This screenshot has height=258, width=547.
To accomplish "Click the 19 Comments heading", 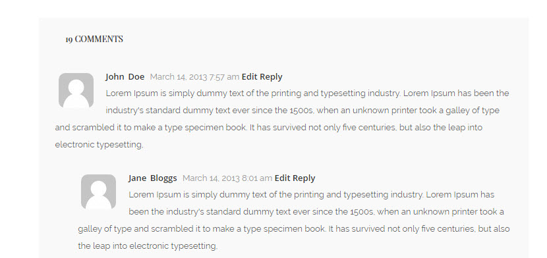I will 94,39.
